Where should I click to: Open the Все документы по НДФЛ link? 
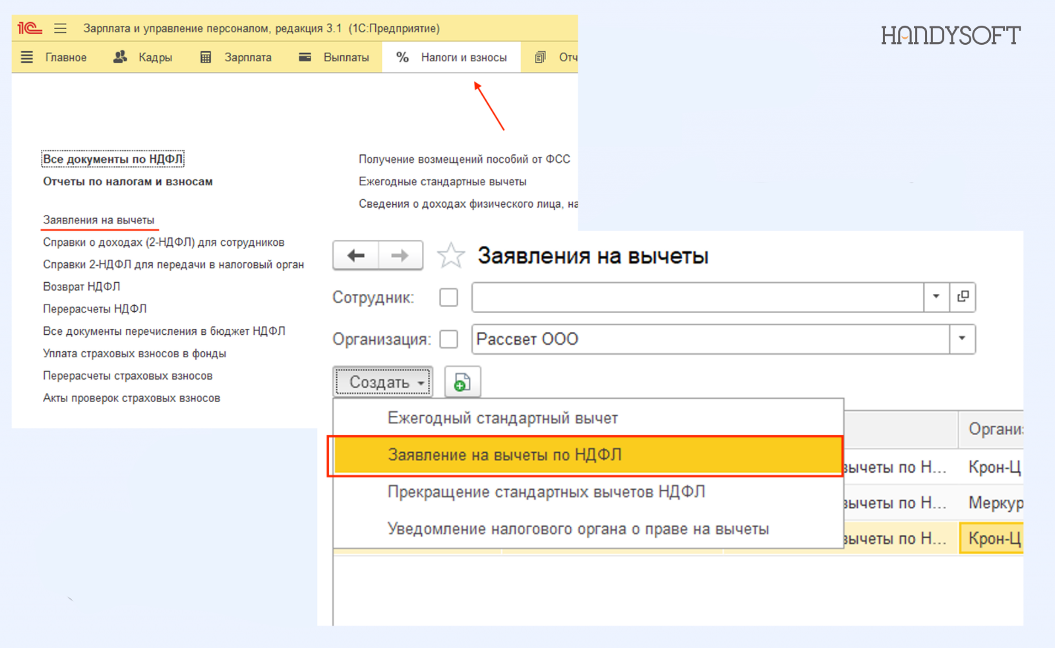pos(113,159)
